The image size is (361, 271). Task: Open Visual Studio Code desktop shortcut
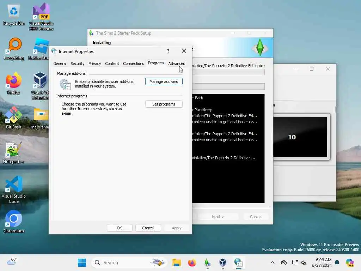[x=14, y=189]
